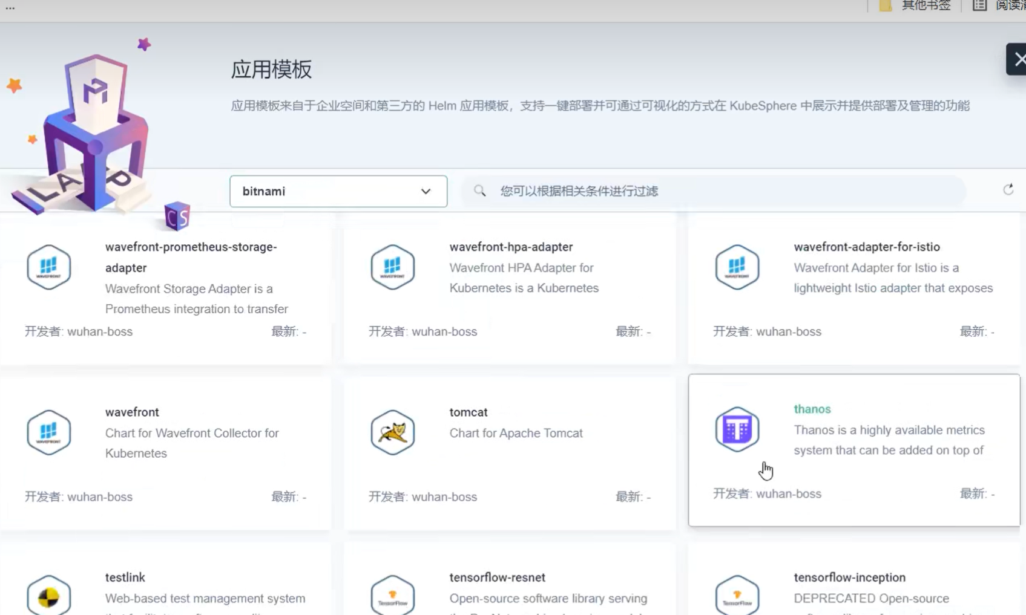This screenshot has width=1026, height=615.
Task: Click the refresh icon beside the search bar
Action: point(1008,190)
